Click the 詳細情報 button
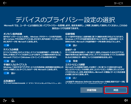 pyautogui.click(x=91, y=90)
